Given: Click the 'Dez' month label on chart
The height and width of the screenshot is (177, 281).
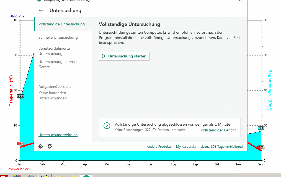Looking at the screenshot, I should [261, 164].
